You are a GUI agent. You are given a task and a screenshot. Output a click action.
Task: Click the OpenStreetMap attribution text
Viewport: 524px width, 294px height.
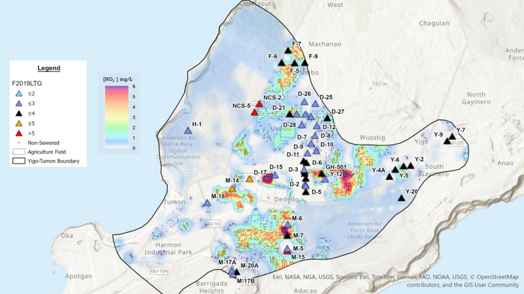[497, 277]
